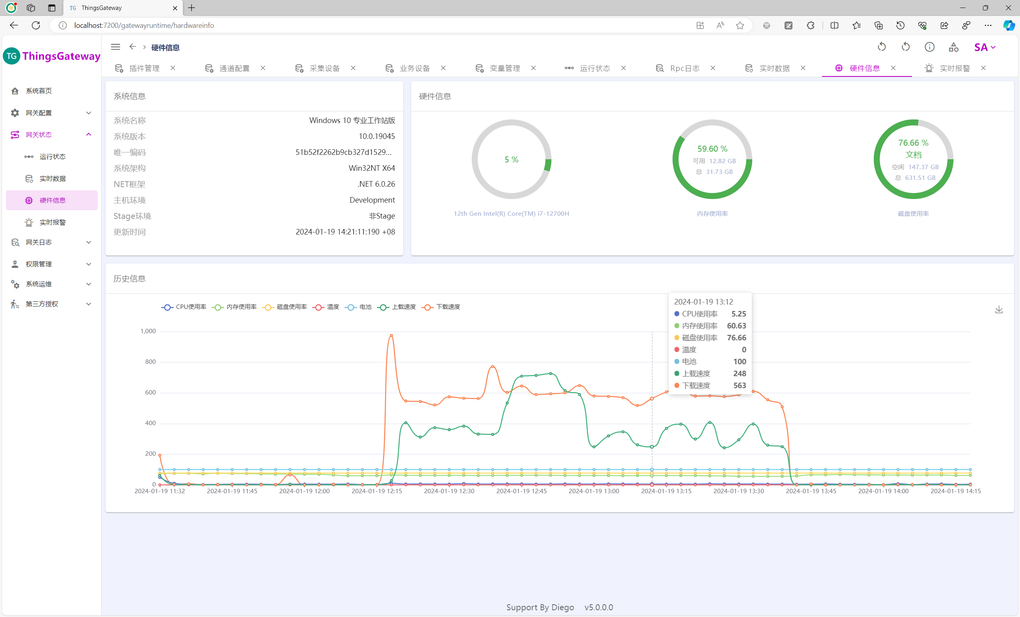This screenshot has height=617, width=1020.
Task: Switch to the 变量管理 tab
Action: click(x=504, y=68)
